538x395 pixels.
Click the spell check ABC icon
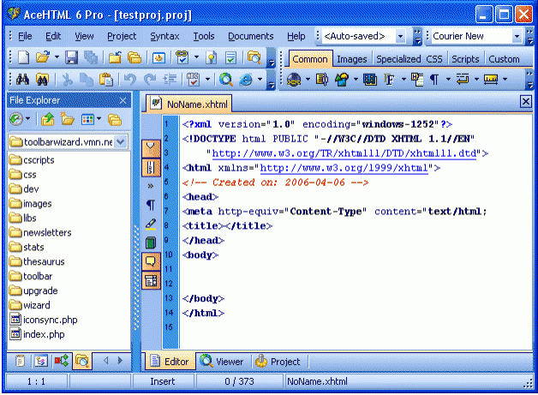[193, 80]
